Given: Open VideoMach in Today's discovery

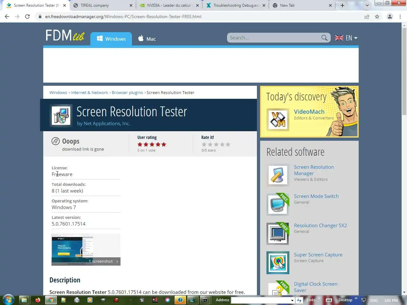Looking at the screenshot, I should point(309,112).
